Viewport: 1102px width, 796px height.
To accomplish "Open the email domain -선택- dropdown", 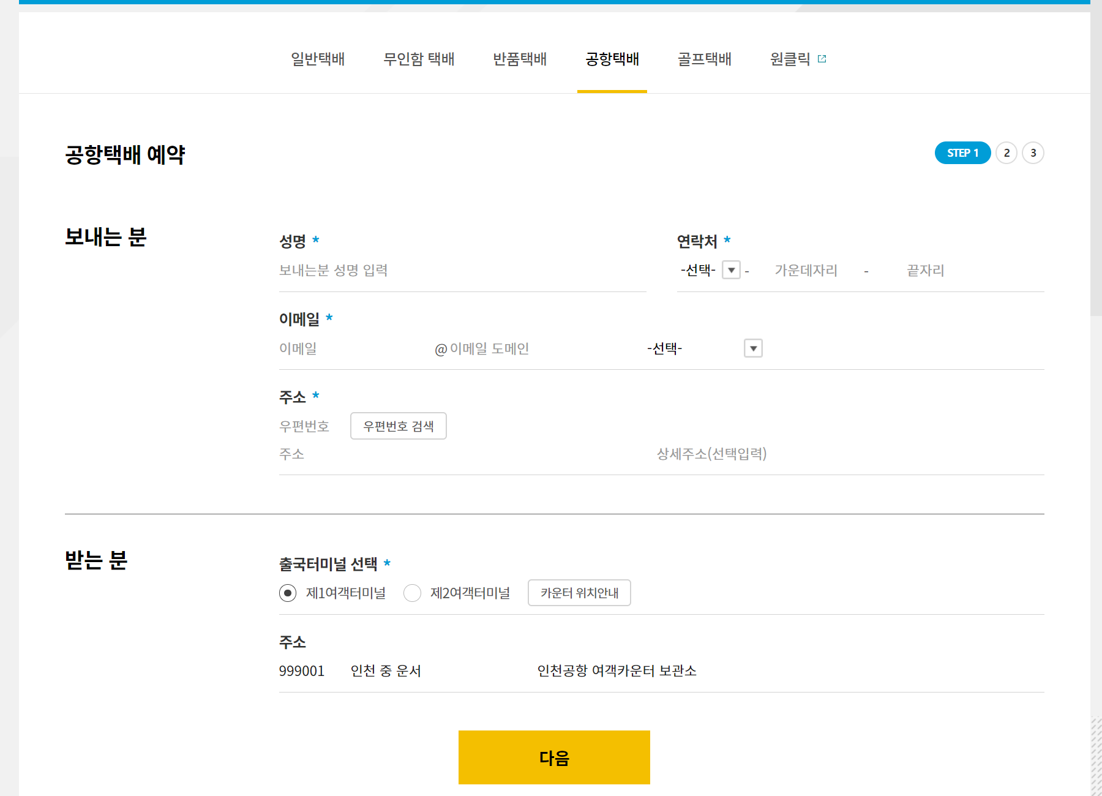I will [x=704, y=348].
